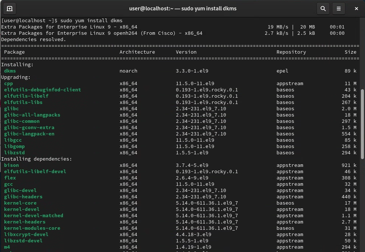Click the 'Installing:' section label
The width and height of the screenshot is (365, 252).
[x=17, y=64]
